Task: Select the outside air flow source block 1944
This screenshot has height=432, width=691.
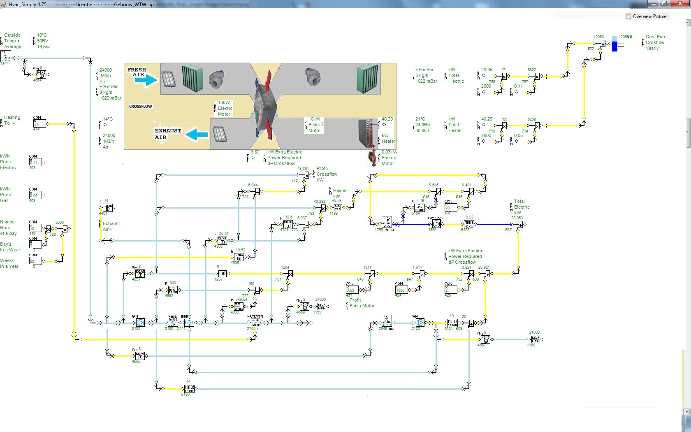Action: point(6,56)
